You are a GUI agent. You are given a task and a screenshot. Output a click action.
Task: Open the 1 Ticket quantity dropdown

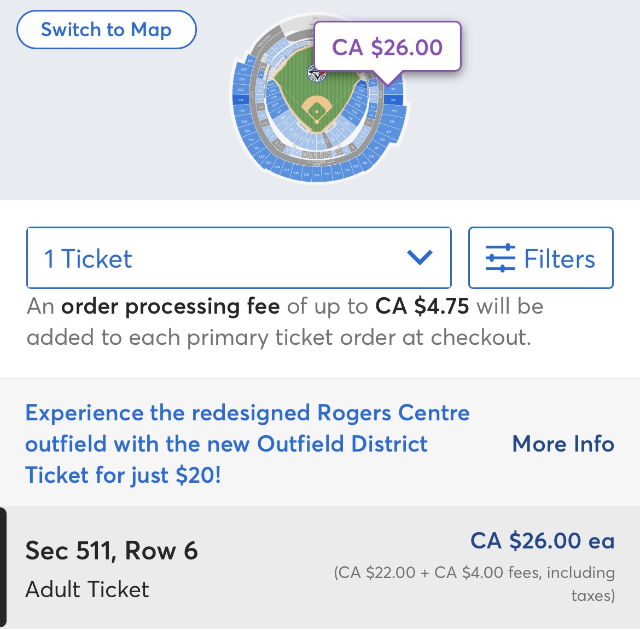click(x=239, y=258)
